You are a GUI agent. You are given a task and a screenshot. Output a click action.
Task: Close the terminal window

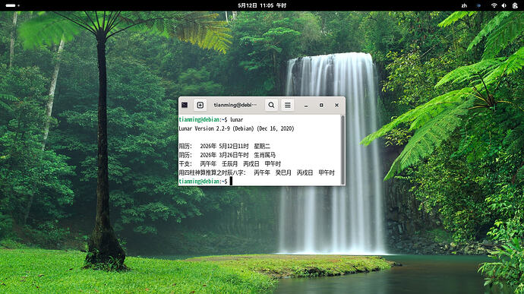click(336, 105)
